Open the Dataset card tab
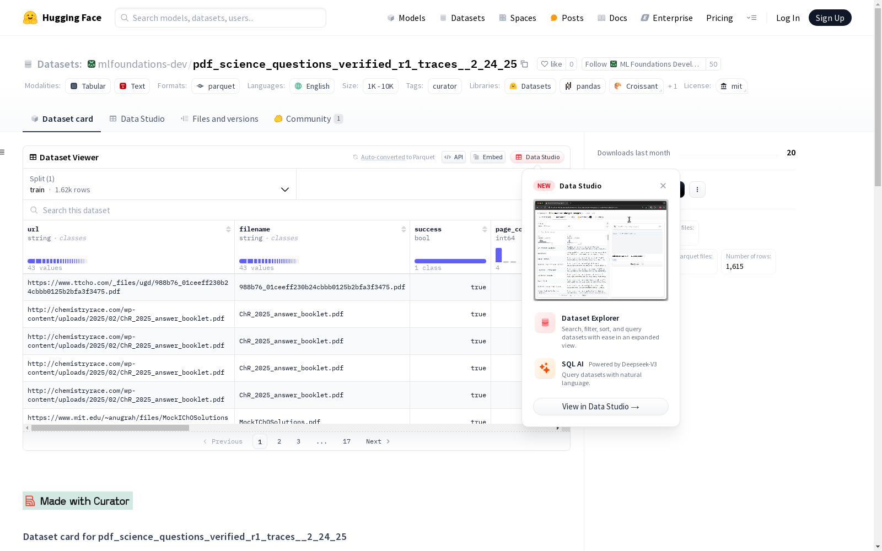Screen dimensions: 882x551 tap(62, 118)
